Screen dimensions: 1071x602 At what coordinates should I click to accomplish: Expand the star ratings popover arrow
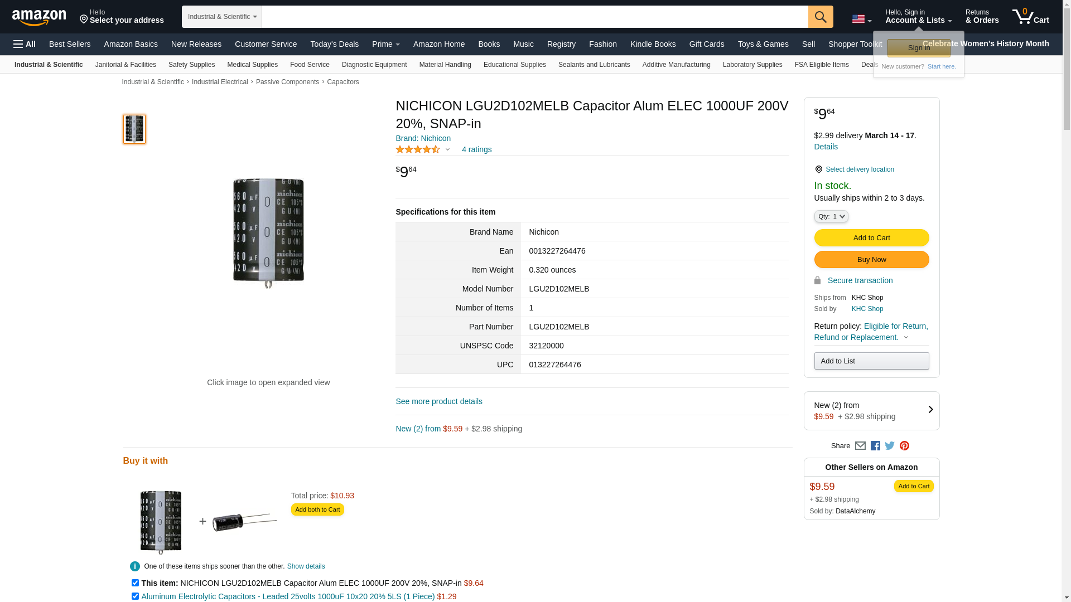[x=447, y=149]
